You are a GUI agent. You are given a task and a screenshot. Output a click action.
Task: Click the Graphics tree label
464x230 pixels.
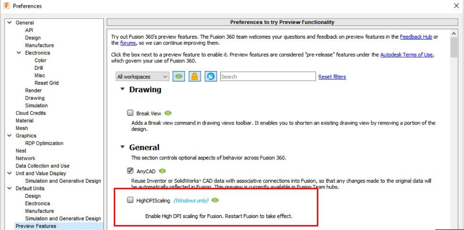tap(26, 136)
